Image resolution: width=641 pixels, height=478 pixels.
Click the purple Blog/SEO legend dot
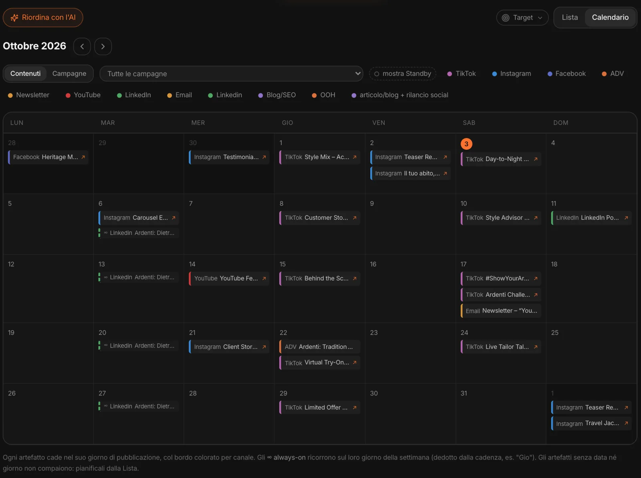pos(260,95)
